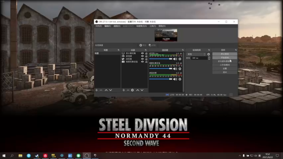
Task: Click the Start Virtual Camera button
Action: [225, 61]
